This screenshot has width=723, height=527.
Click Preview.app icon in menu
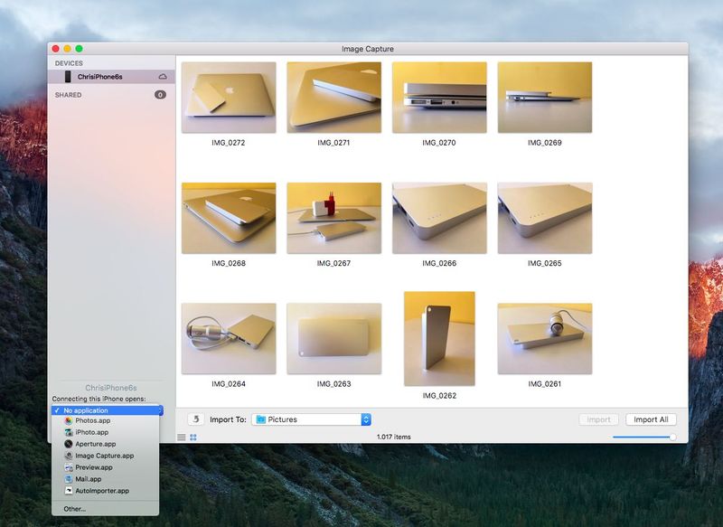(69, 467)
